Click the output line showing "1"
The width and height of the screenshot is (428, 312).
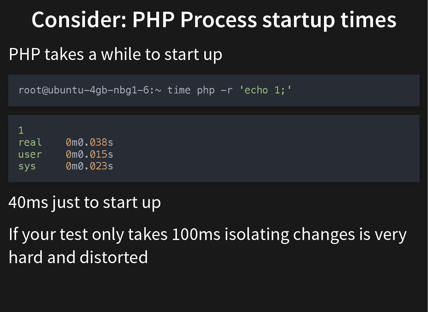pos(21,131)
